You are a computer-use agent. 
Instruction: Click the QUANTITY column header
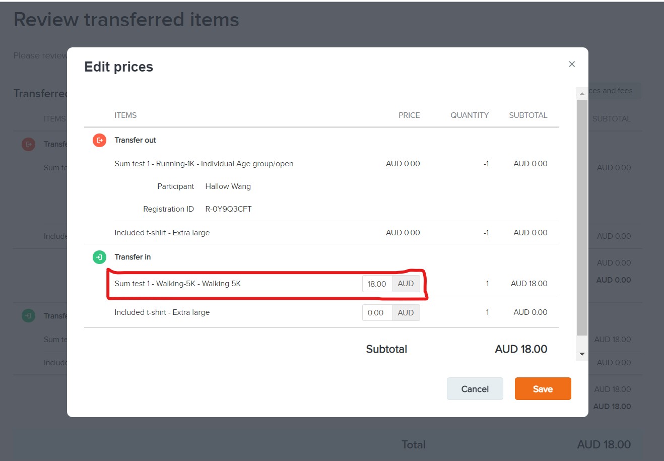pyautogui.click(x=469, y=115)
